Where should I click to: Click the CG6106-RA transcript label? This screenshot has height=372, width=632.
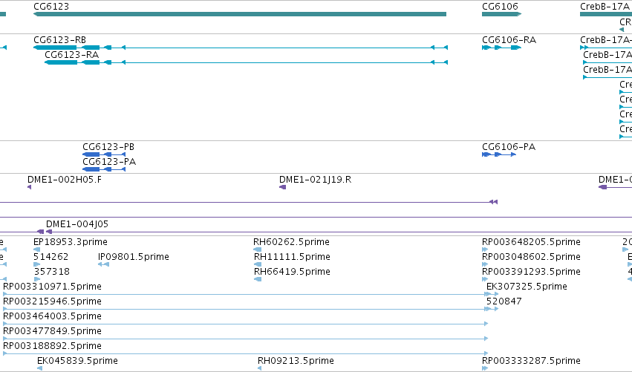coord(509,40)
